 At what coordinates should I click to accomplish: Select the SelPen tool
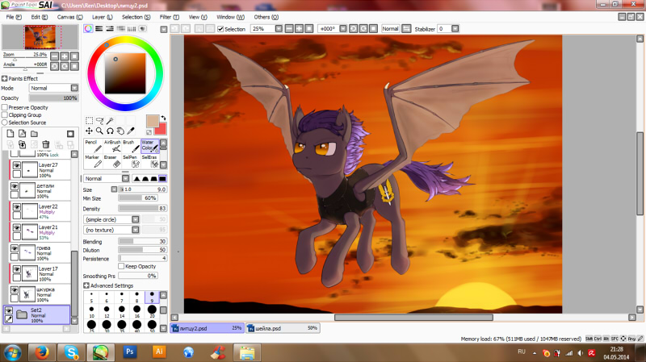(131, 161)
